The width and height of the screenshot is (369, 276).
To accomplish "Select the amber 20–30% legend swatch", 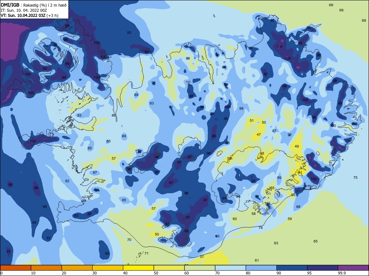I will coord(77,268).
